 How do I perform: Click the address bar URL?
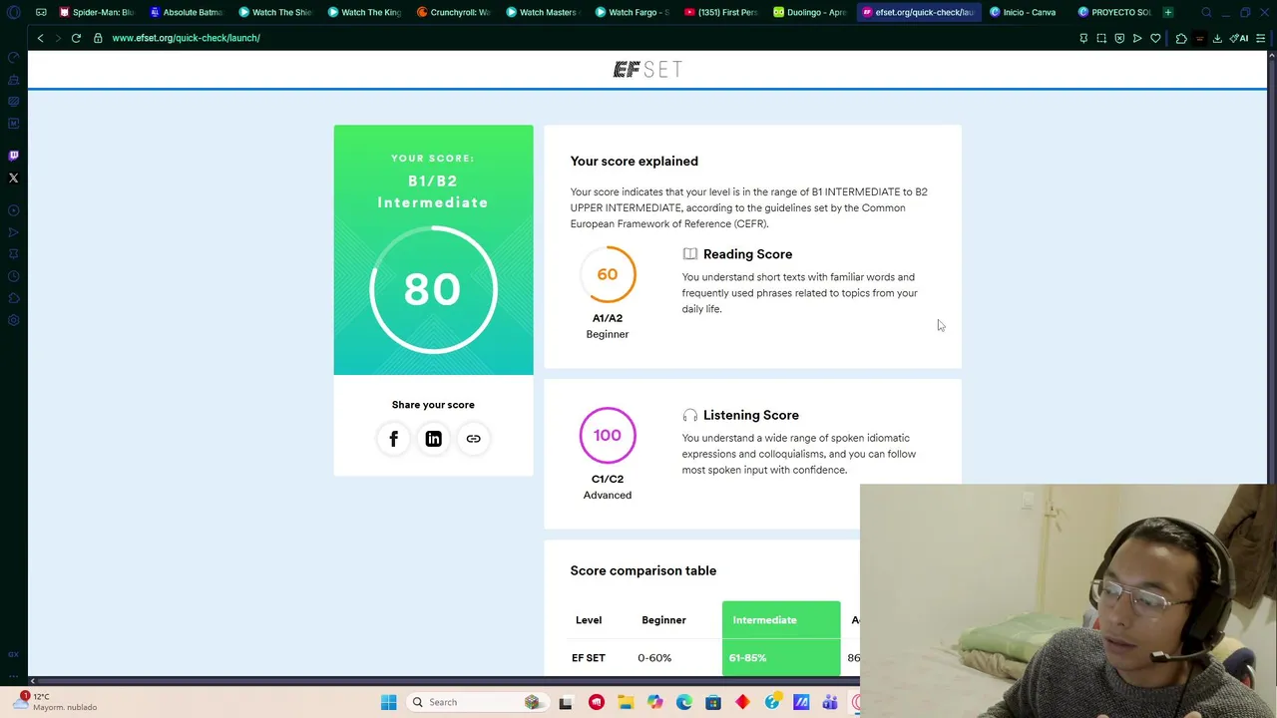187,38
